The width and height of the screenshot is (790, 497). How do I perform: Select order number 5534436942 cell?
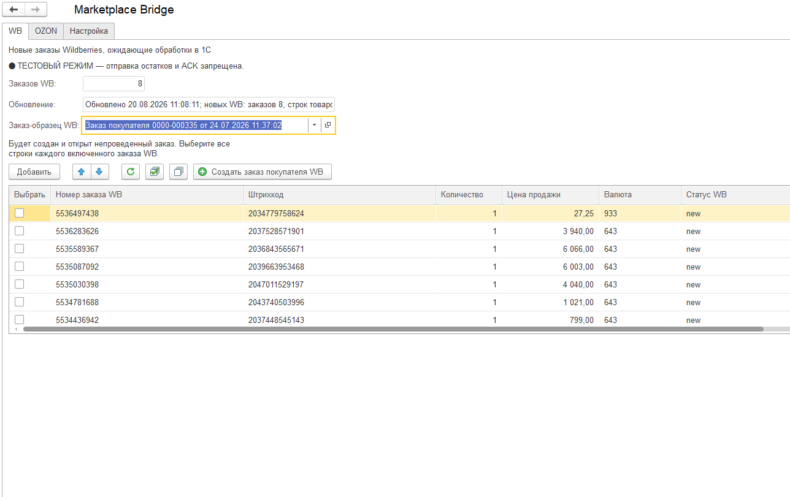(x=147, y=320)
